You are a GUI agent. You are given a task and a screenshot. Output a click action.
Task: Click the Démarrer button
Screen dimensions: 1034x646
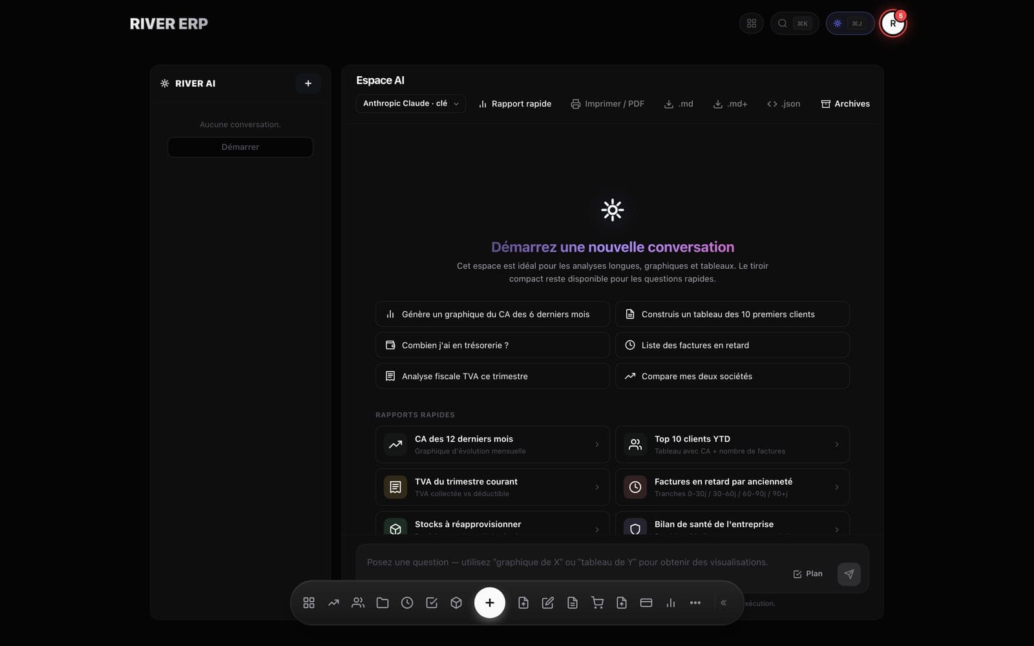tap(240, 147)
